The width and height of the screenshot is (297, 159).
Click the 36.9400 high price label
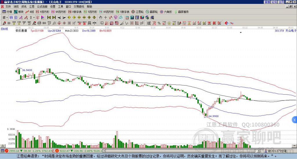pos(27,70)
